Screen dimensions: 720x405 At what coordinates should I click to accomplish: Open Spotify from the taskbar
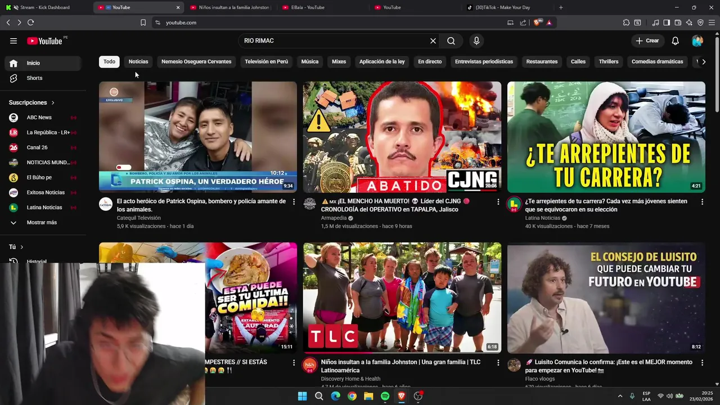click(x=385, y=396)
